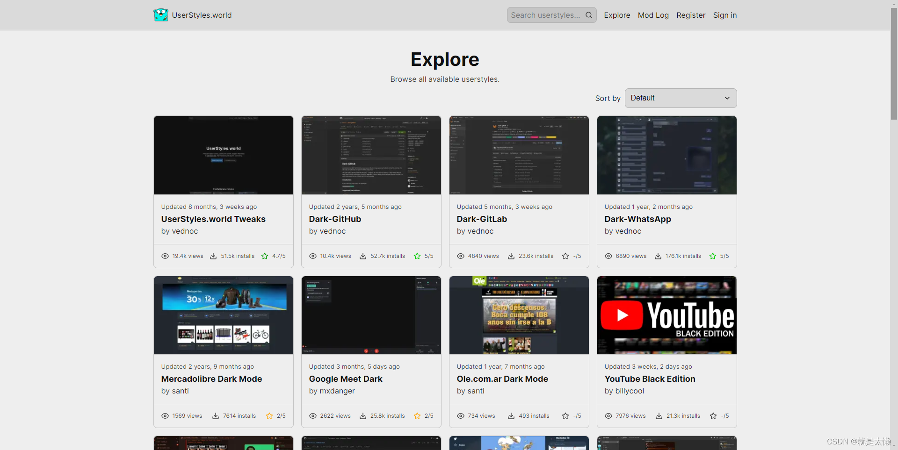Click 'Updated 3 weeks, 2 days ago' text
The image size is (898, 450).
click(648, 367)
